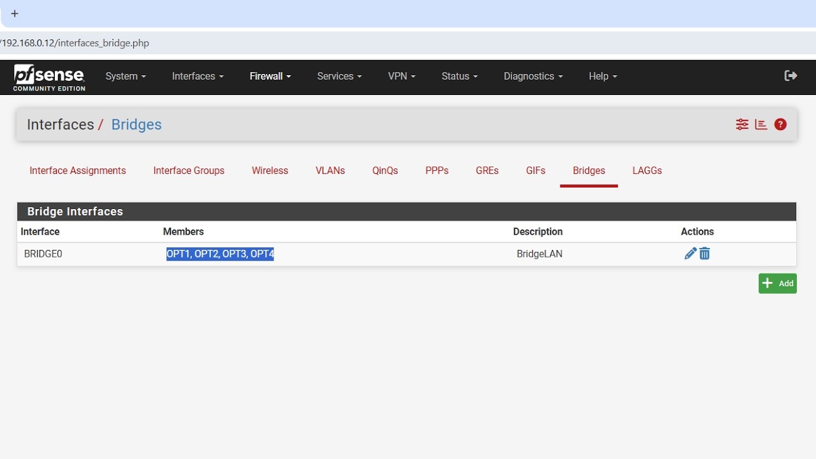Click the highlighted OPT1, OPT2, OPT3, OPT4 members
Viewport: 816px width, 459px height.
point(220,254)
